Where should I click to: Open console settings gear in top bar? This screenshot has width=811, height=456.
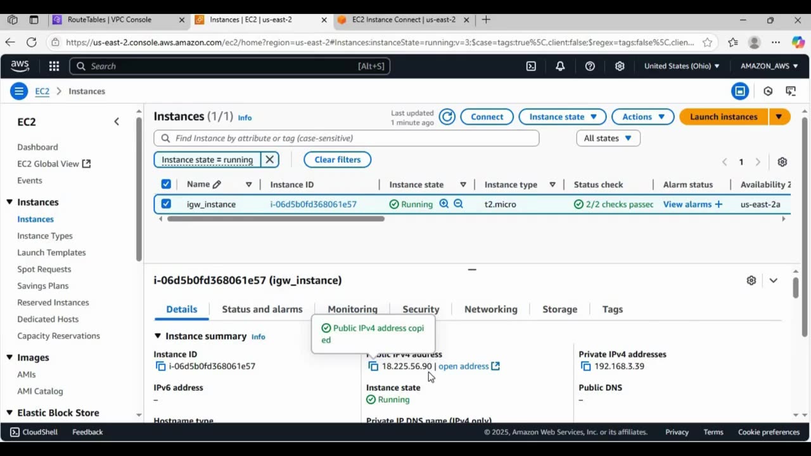point(620,66)
